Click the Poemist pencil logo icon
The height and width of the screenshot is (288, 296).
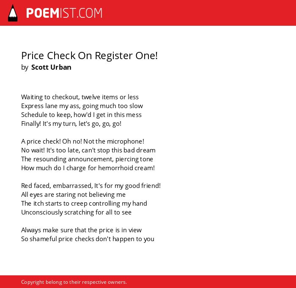coord(13,13)
